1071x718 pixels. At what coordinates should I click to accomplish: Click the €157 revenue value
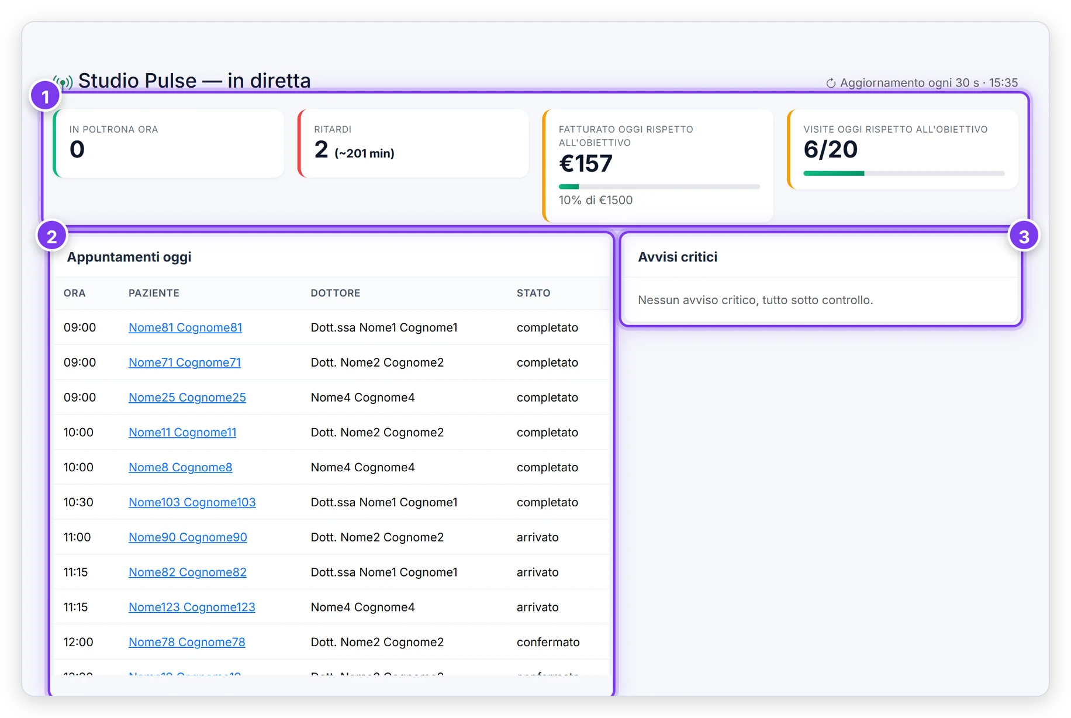click(586, 163)
